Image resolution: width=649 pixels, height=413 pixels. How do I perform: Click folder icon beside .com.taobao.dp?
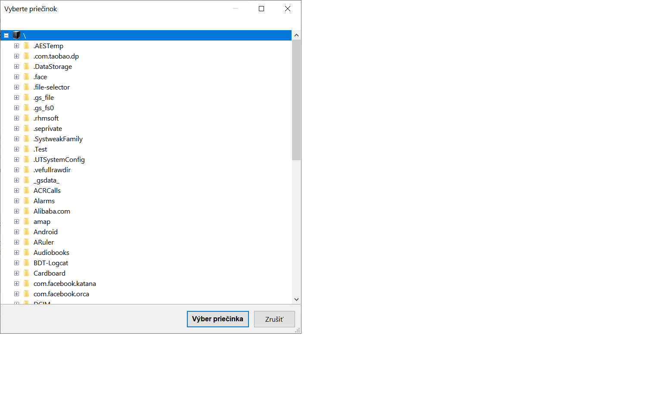tap(26, 56)
